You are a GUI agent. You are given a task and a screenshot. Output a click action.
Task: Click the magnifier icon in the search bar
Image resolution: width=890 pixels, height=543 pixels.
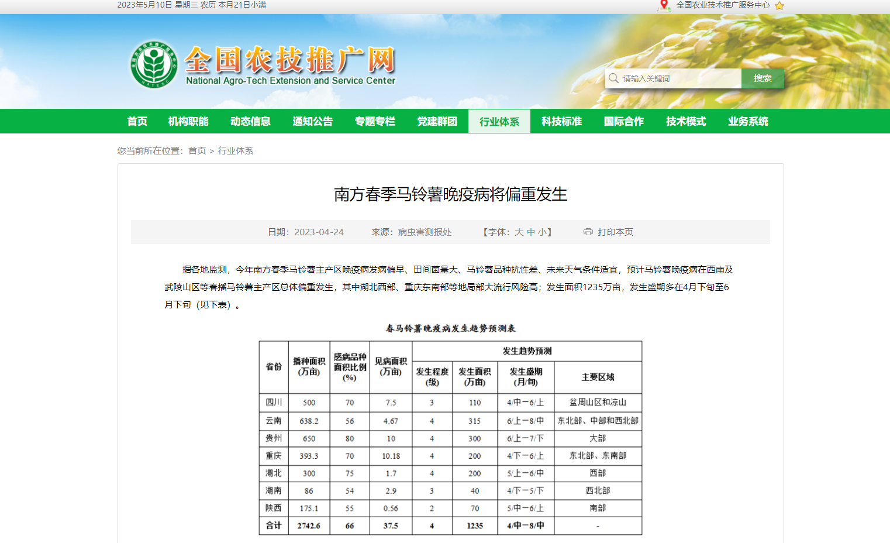click(613, 78)
